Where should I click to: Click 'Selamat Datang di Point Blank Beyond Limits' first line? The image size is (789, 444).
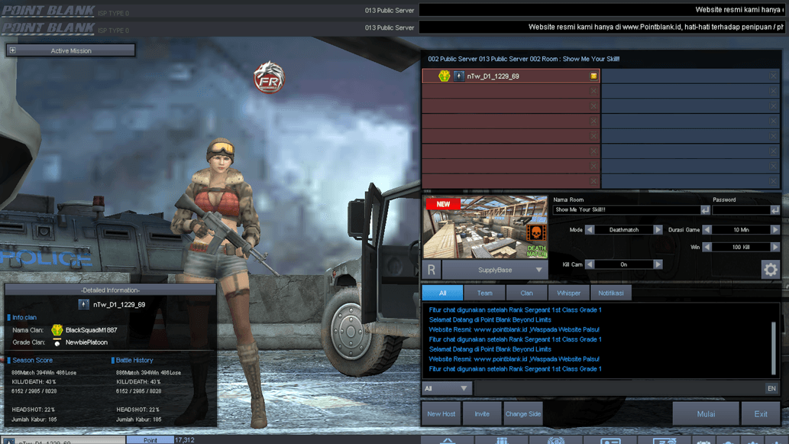click(490, 319)
